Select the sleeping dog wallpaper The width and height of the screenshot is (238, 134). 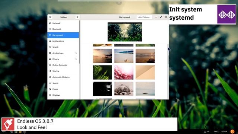[124, 89]
